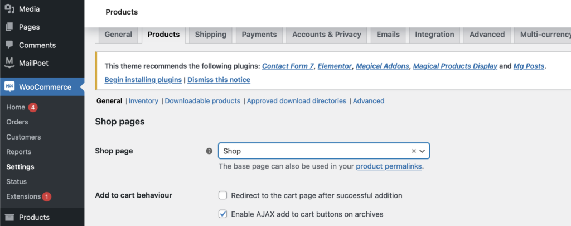571x226 pixels.
Task: Click the Pages icon in sidebar
Action: [x=9, y=27]
